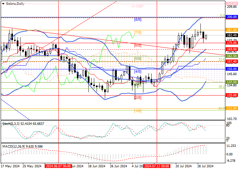Click the Fibonacci 50.0 level label
239x170 pixels.
coord(222,108)
